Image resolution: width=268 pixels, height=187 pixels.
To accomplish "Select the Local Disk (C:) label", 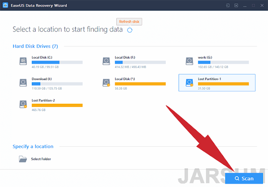I will tap(42, 57).
